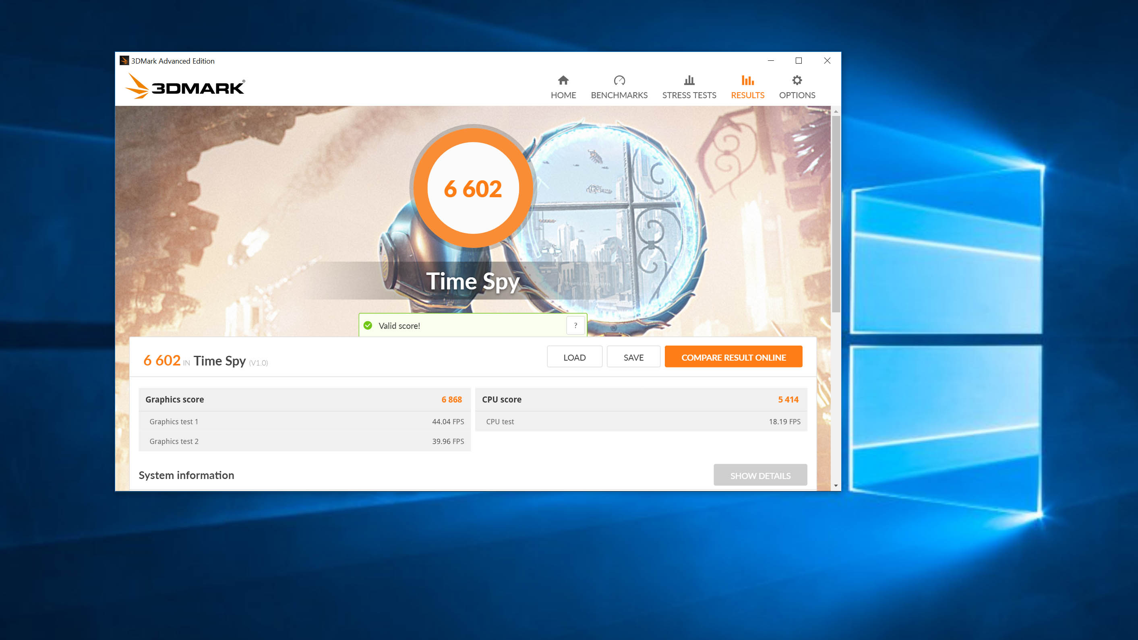Image resolution: width=1138 pixels, height=640 pixels.
Task: Click the Graphics score heading
Action: click(174, 399)
